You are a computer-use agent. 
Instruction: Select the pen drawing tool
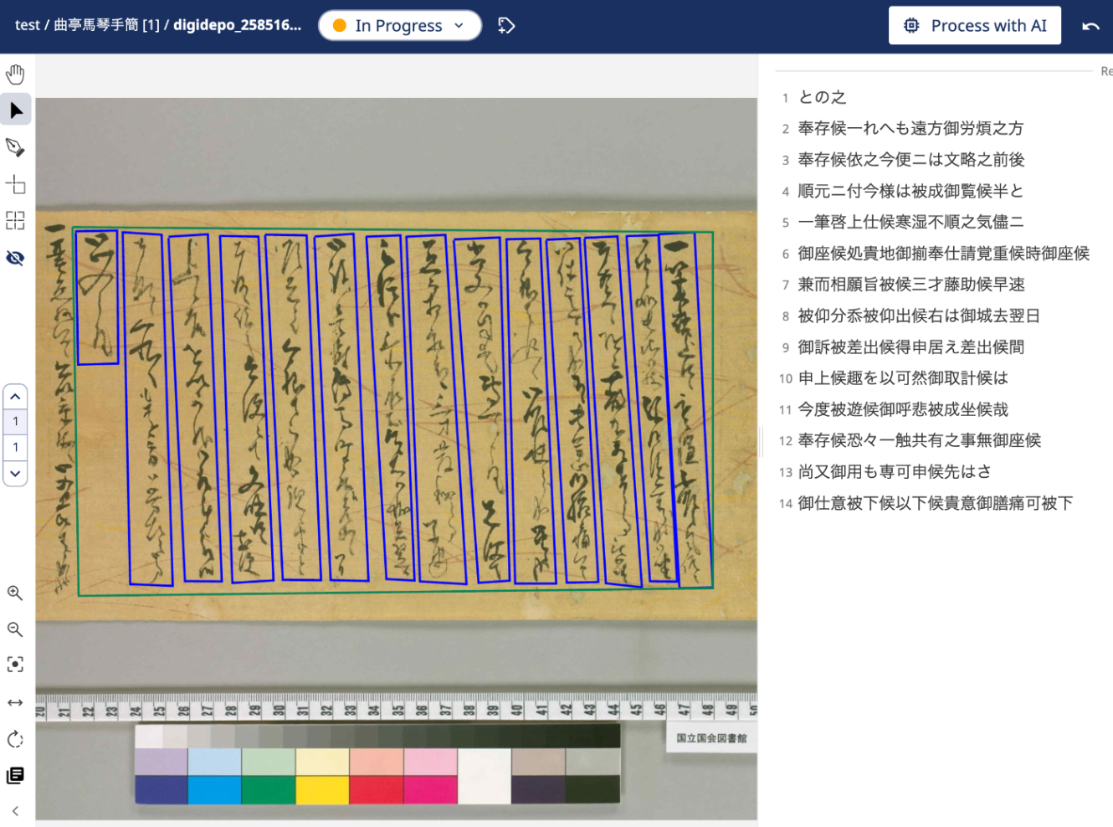point(15,147)
